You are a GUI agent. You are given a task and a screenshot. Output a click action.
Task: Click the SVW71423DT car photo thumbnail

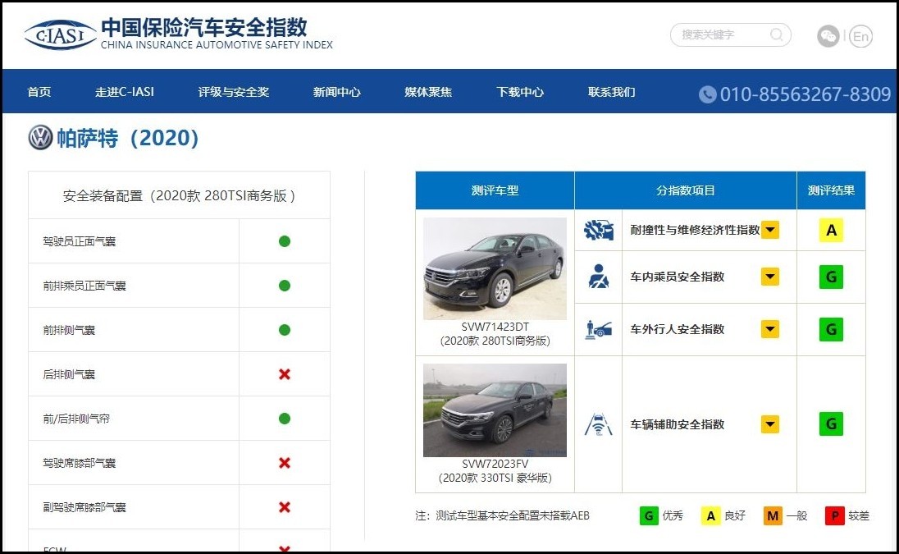click(x=493, y=268)
